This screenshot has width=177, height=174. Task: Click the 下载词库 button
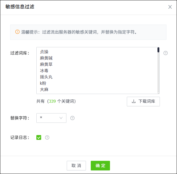(x=143, y=102)
